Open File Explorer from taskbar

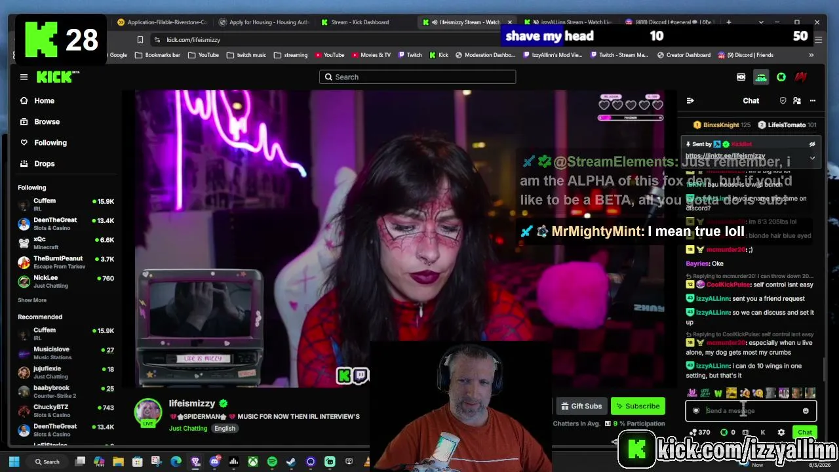point(119,462)
